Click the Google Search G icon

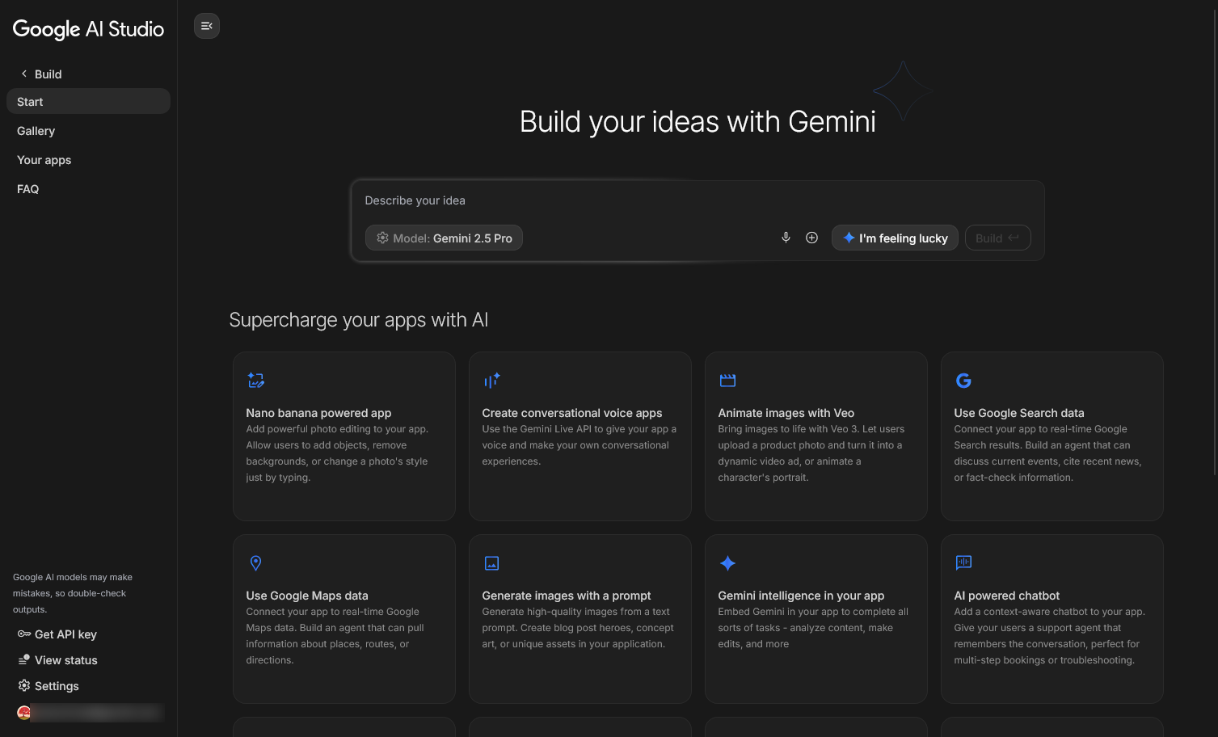[963, 381]
